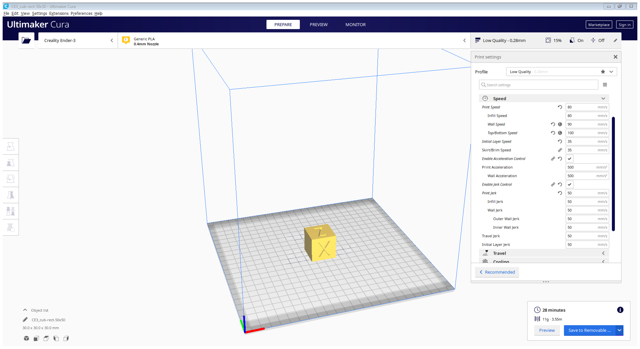Viewport: 640px width, 349px height.
Task: Click the star icon in Profile box
Action: (603, 72)
